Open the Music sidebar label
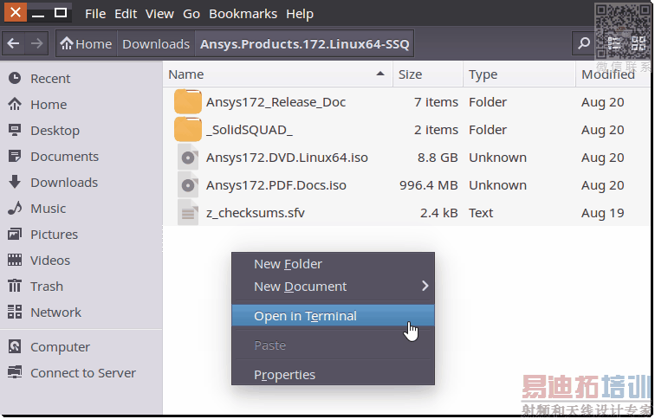Viewport: 655px width, 419px height. pos(48,209)
